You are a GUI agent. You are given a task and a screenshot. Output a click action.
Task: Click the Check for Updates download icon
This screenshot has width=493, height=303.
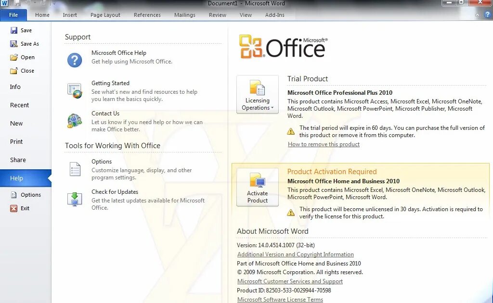(x=75, y=199)
